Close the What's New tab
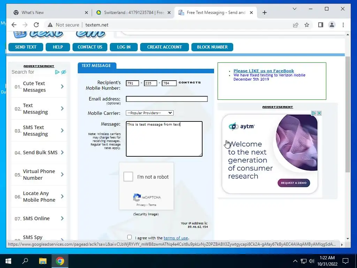The height and width of the screenshot is (268, 357). click(x=86, y=13)
